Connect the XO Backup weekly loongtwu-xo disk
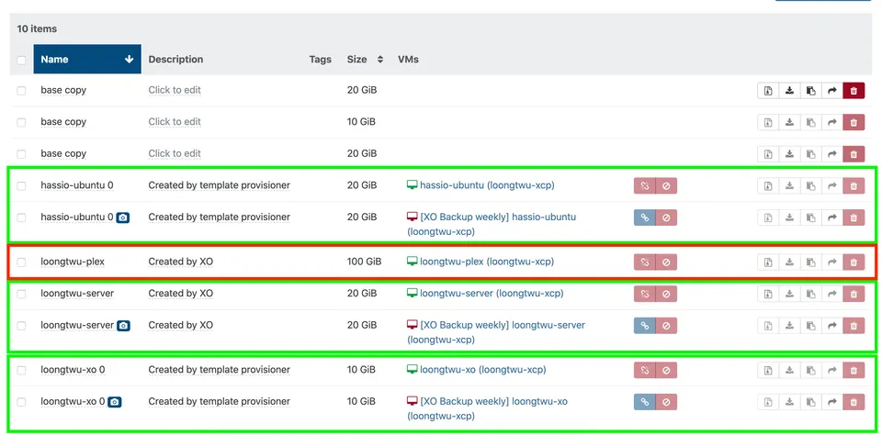The height and width of the screenshot is (435, 882). [645, 402]
